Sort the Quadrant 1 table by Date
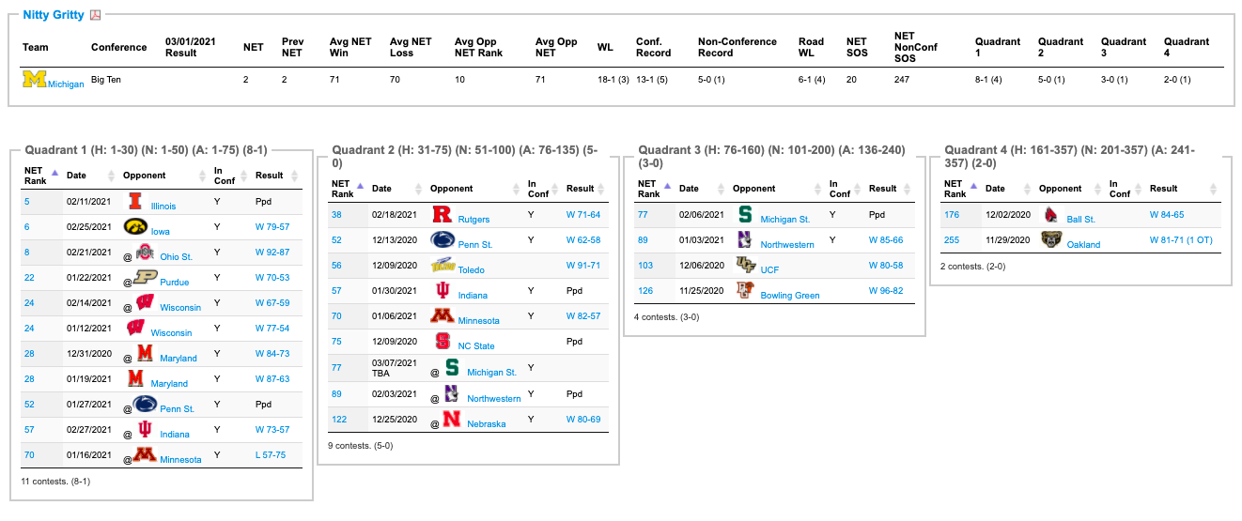 (89, 175)
